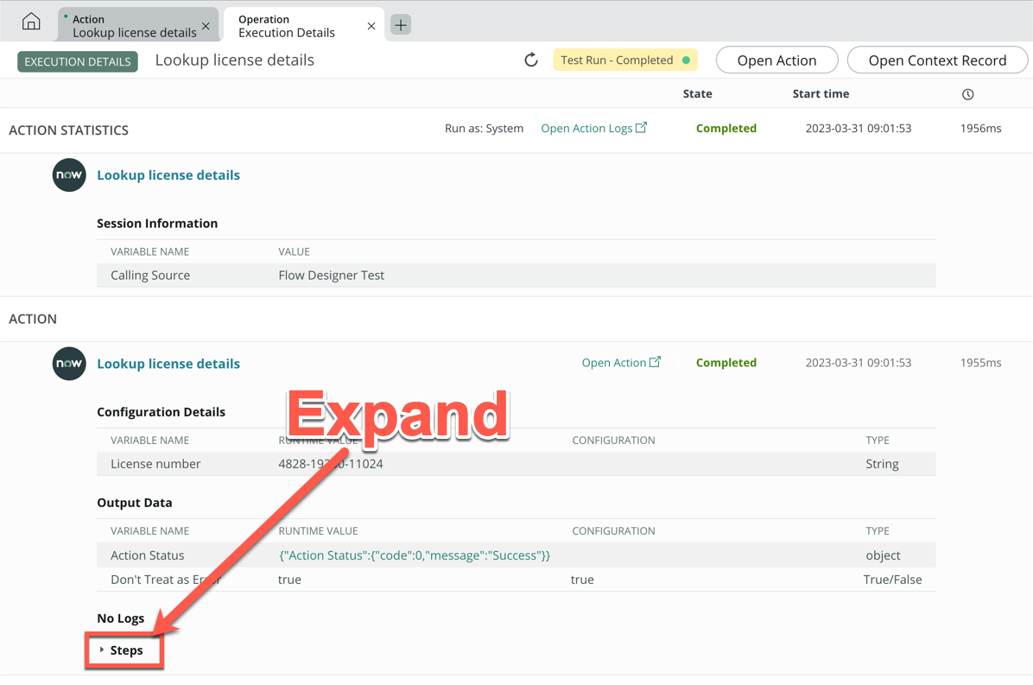Close the Operation Execution Details tab
Viewport: 1033px width, 685px height.
(x=371, y=26)
